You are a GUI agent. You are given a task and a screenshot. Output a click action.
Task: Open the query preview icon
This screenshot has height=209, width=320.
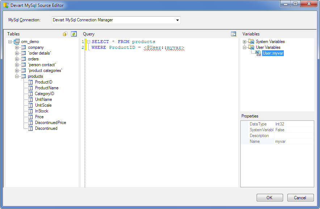tap(233, 34)
